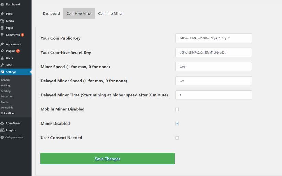Screen dimensions: 282x176
Task: Click the 'Your Coin-Hive Secret Key' label
Action: pos(66,52)
